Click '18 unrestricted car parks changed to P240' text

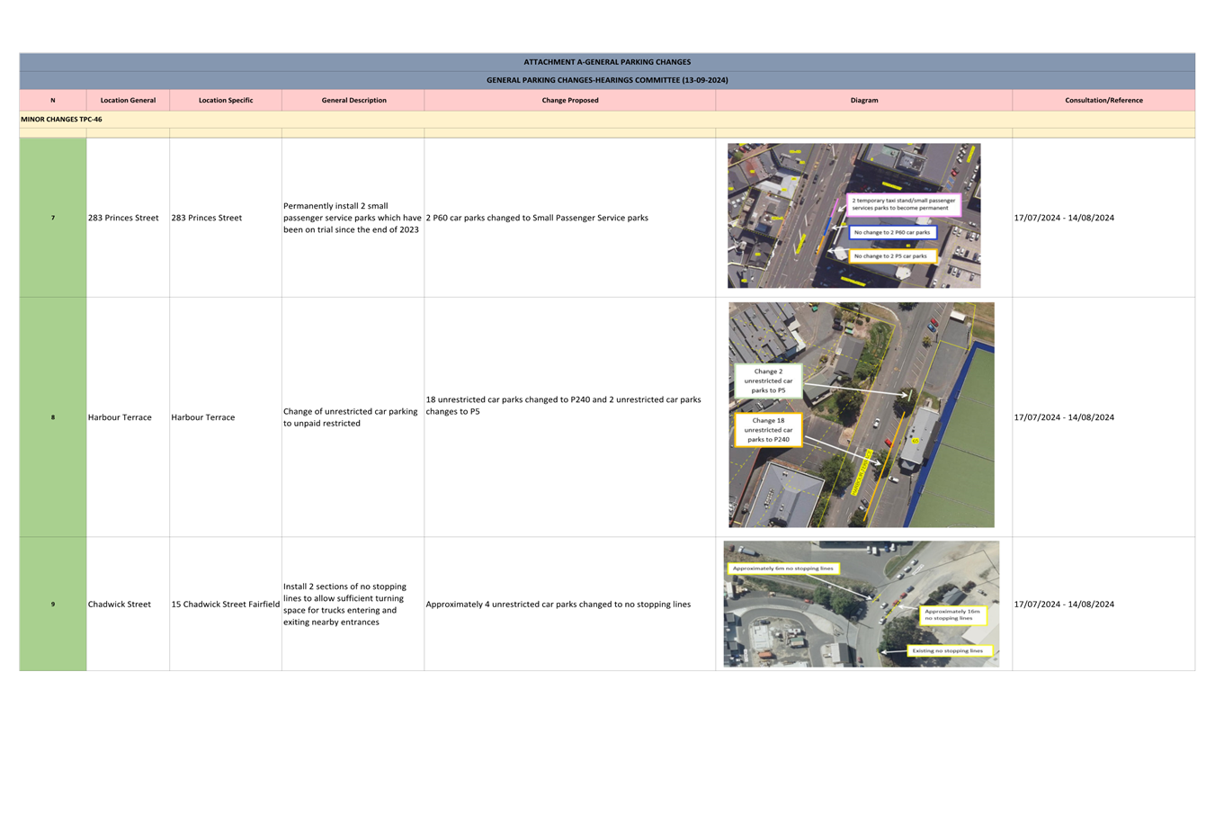click(x=563, y=406)
